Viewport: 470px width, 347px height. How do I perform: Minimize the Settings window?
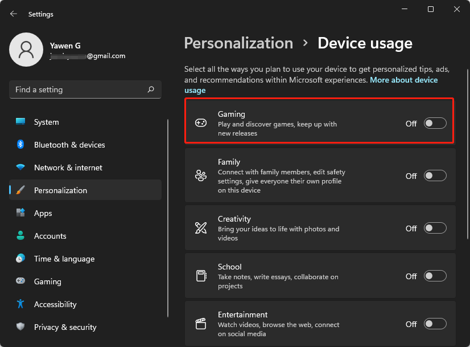point(405,9)
